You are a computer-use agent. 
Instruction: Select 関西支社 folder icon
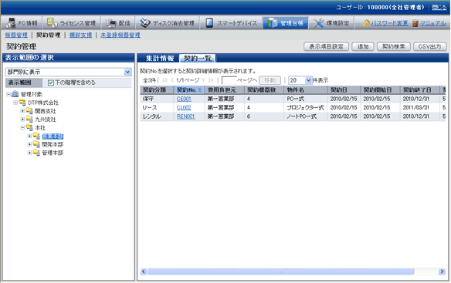tap(29, 111)
